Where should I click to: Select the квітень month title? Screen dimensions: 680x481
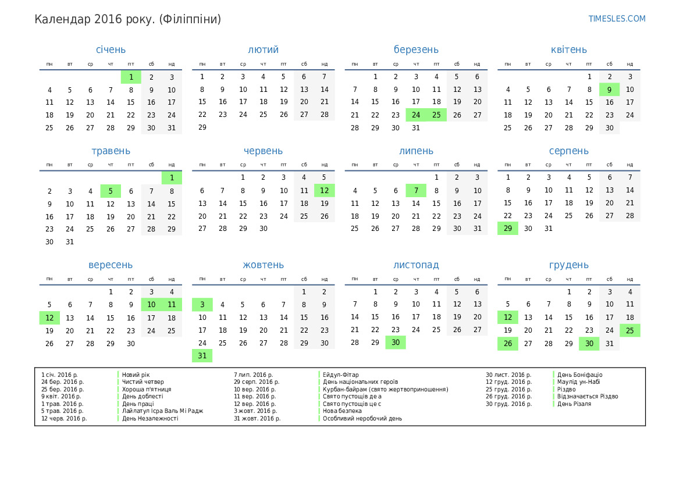click(x=569, y=50)
